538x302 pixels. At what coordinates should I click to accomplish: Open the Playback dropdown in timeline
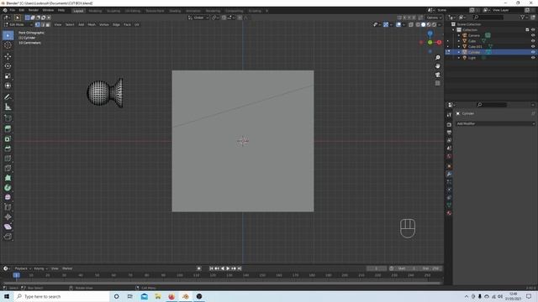(x=23, y=268)
